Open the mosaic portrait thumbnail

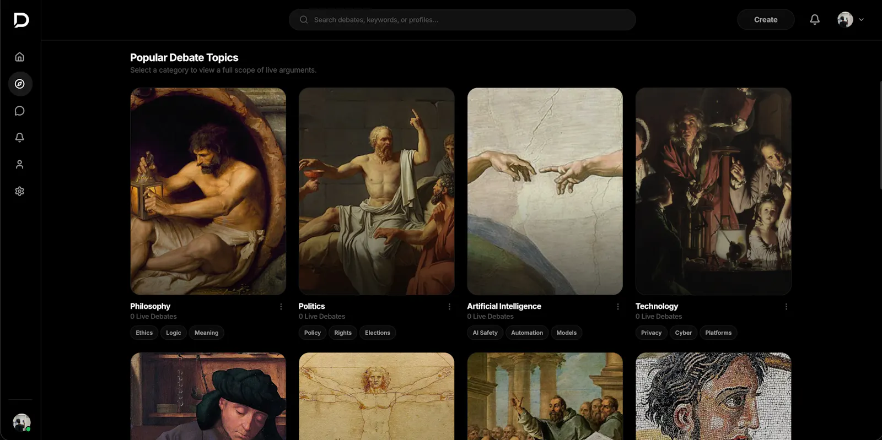pyautogui.click(x=713, y=396)
